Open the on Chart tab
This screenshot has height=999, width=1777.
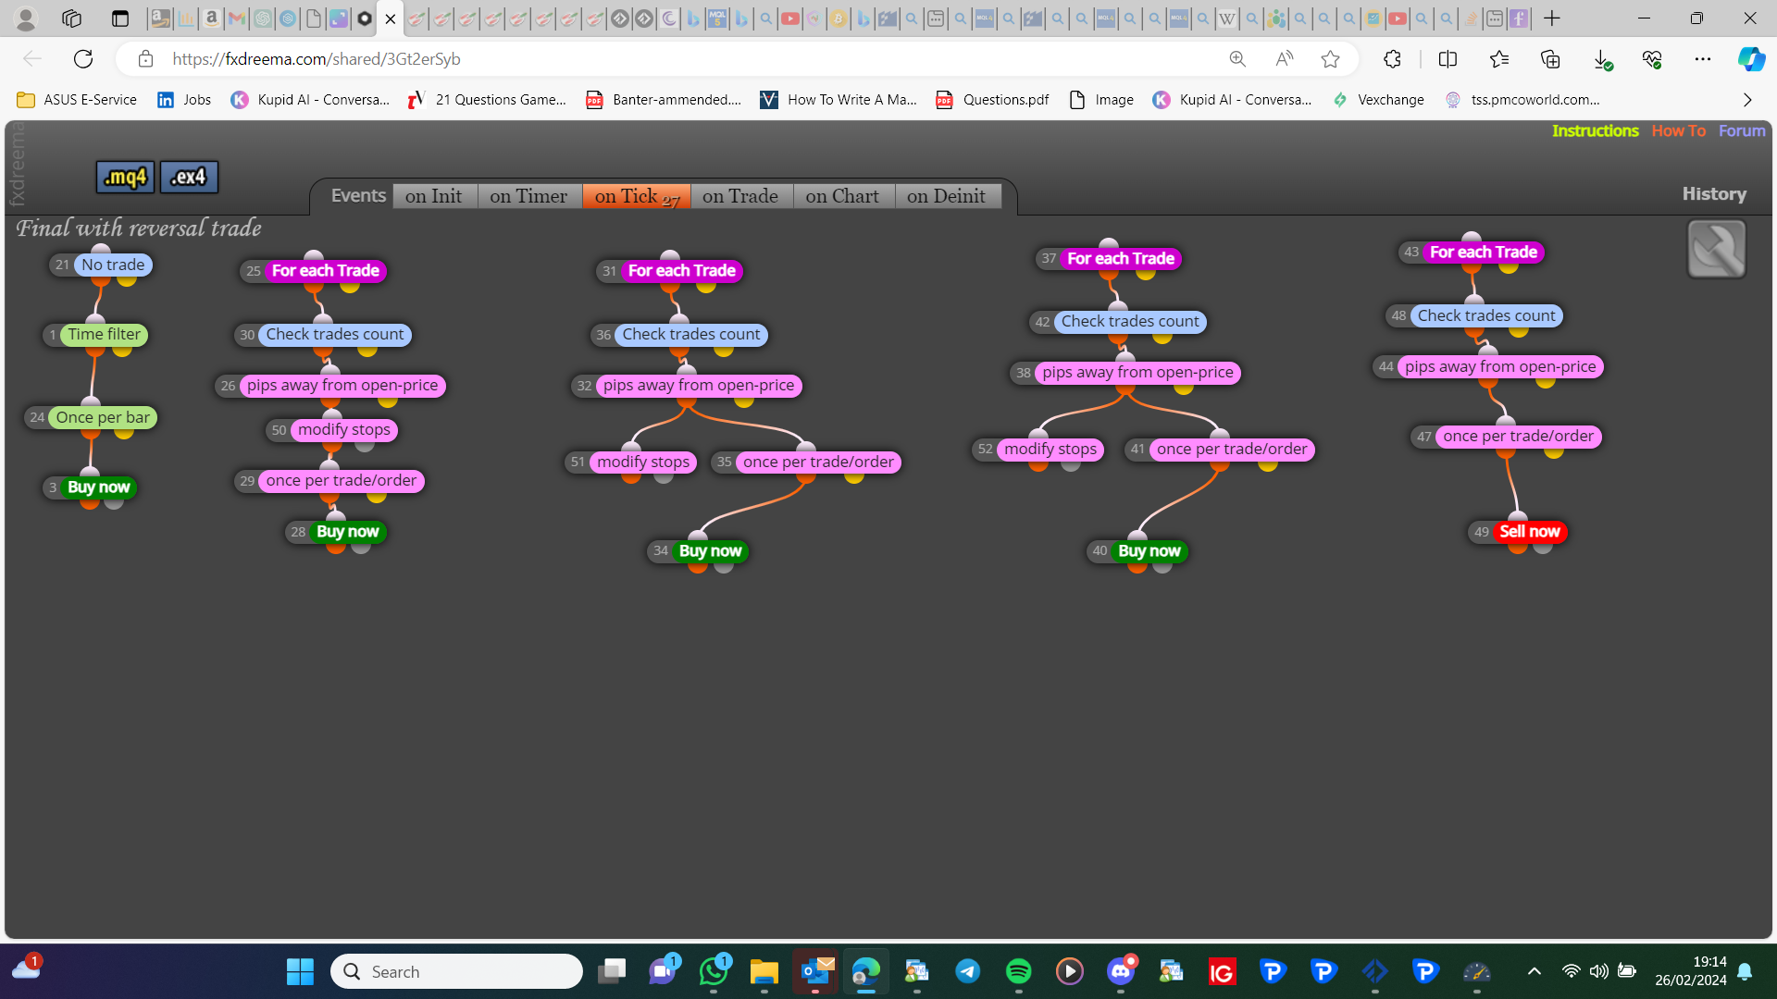[842, 196]
